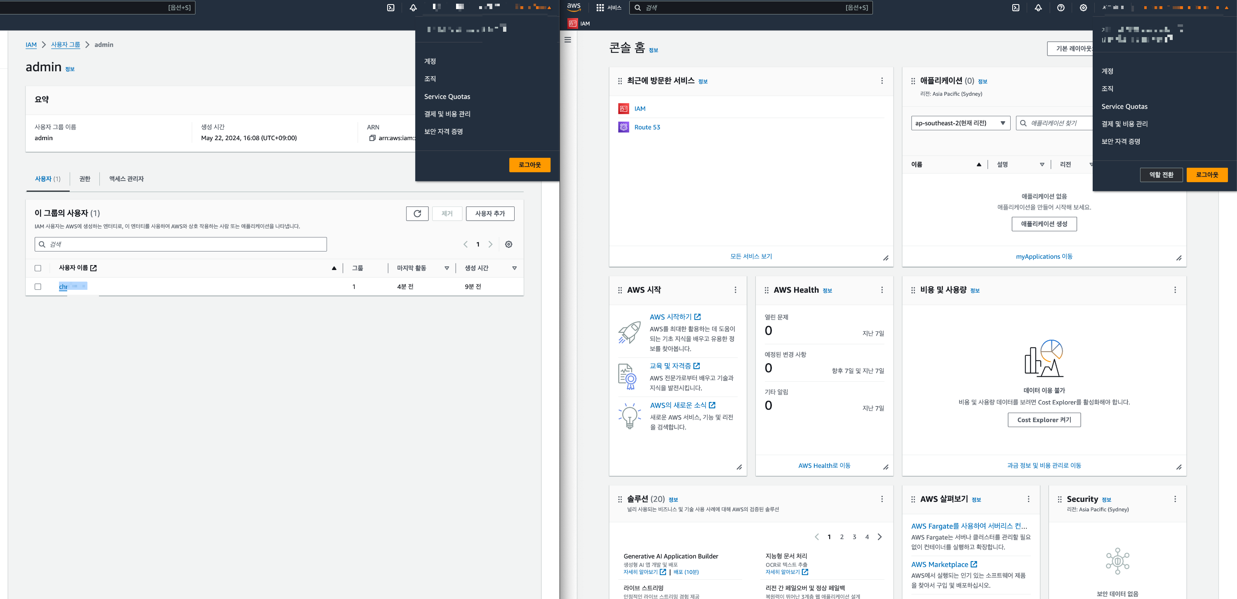The image size is (1237, 599).
Task: Click the notifications bell in right console
Action: [x=1038, y=8]
